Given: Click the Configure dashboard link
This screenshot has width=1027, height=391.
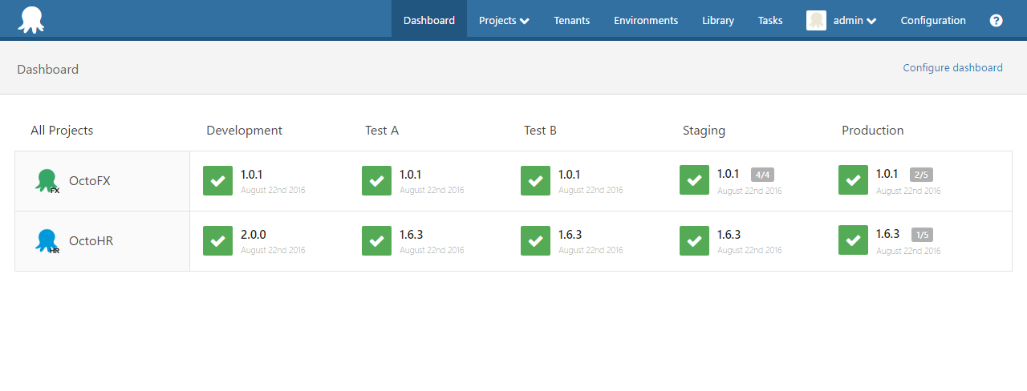Looking at the screenshot, I should pos(953,68).
